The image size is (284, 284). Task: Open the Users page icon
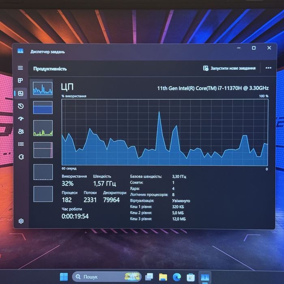pyautogui.click(x=21, y=131)
